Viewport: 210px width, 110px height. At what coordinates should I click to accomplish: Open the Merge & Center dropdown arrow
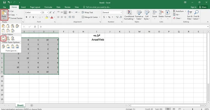pyautogui.click(x=100, y=17)
